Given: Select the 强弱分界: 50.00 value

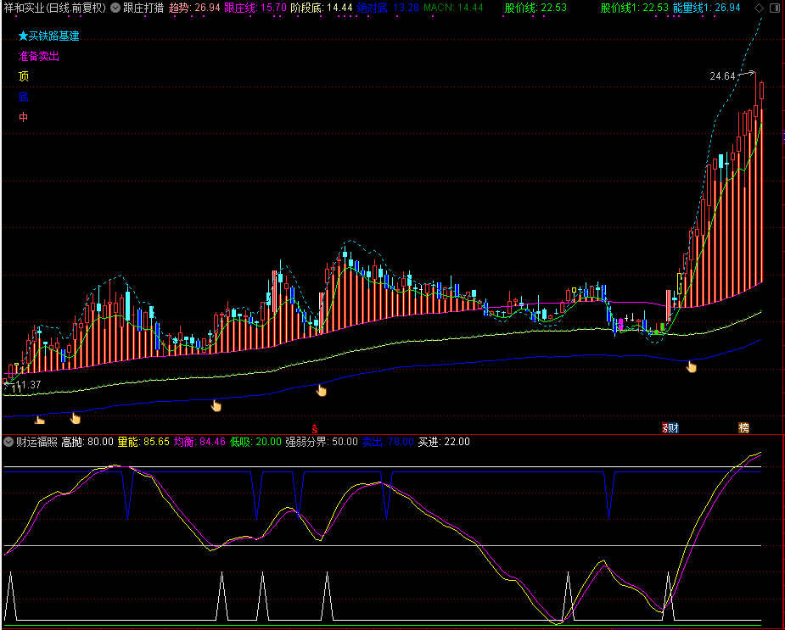Looking at the screenshot, I should click(322, 442).
